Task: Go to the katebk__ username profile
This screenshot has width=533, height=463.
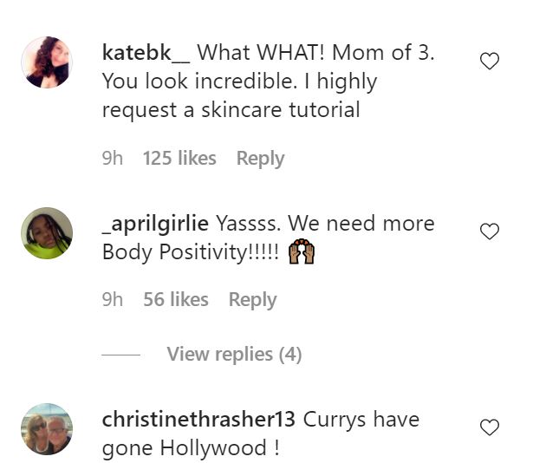Action: tap(146, 52)
